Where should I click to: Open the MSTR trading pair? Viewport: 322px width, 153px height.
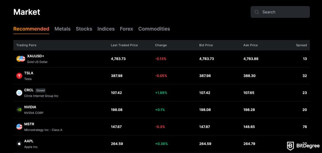[162, 127]
